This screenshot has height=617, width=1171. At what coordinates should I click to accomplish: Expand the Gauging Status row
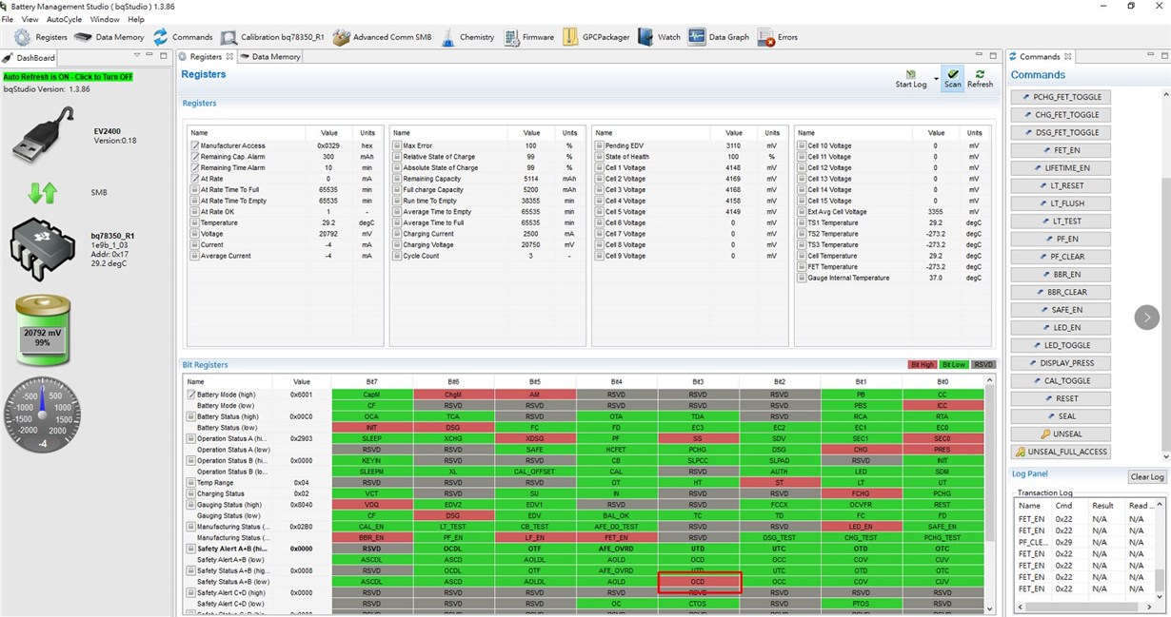pos(192,505)
